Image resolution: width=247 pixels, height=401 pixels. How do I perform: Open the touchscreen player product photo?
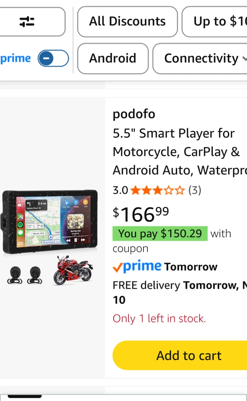pos(50,221)
